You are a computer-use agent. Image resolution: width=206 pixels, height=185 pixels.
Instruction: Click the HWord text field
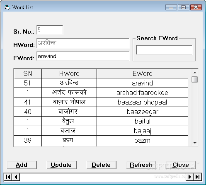point(83,43)
